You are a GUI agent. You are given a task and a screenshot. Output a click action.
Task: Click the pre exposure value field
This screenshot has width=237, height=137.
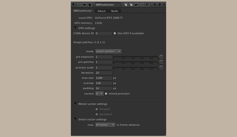tap(103, 57)
